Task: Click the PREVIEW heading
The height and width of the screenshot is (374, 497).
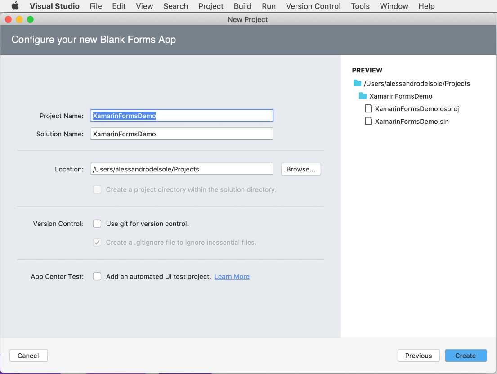Action: pyautogui.click(x=367, y=70)
